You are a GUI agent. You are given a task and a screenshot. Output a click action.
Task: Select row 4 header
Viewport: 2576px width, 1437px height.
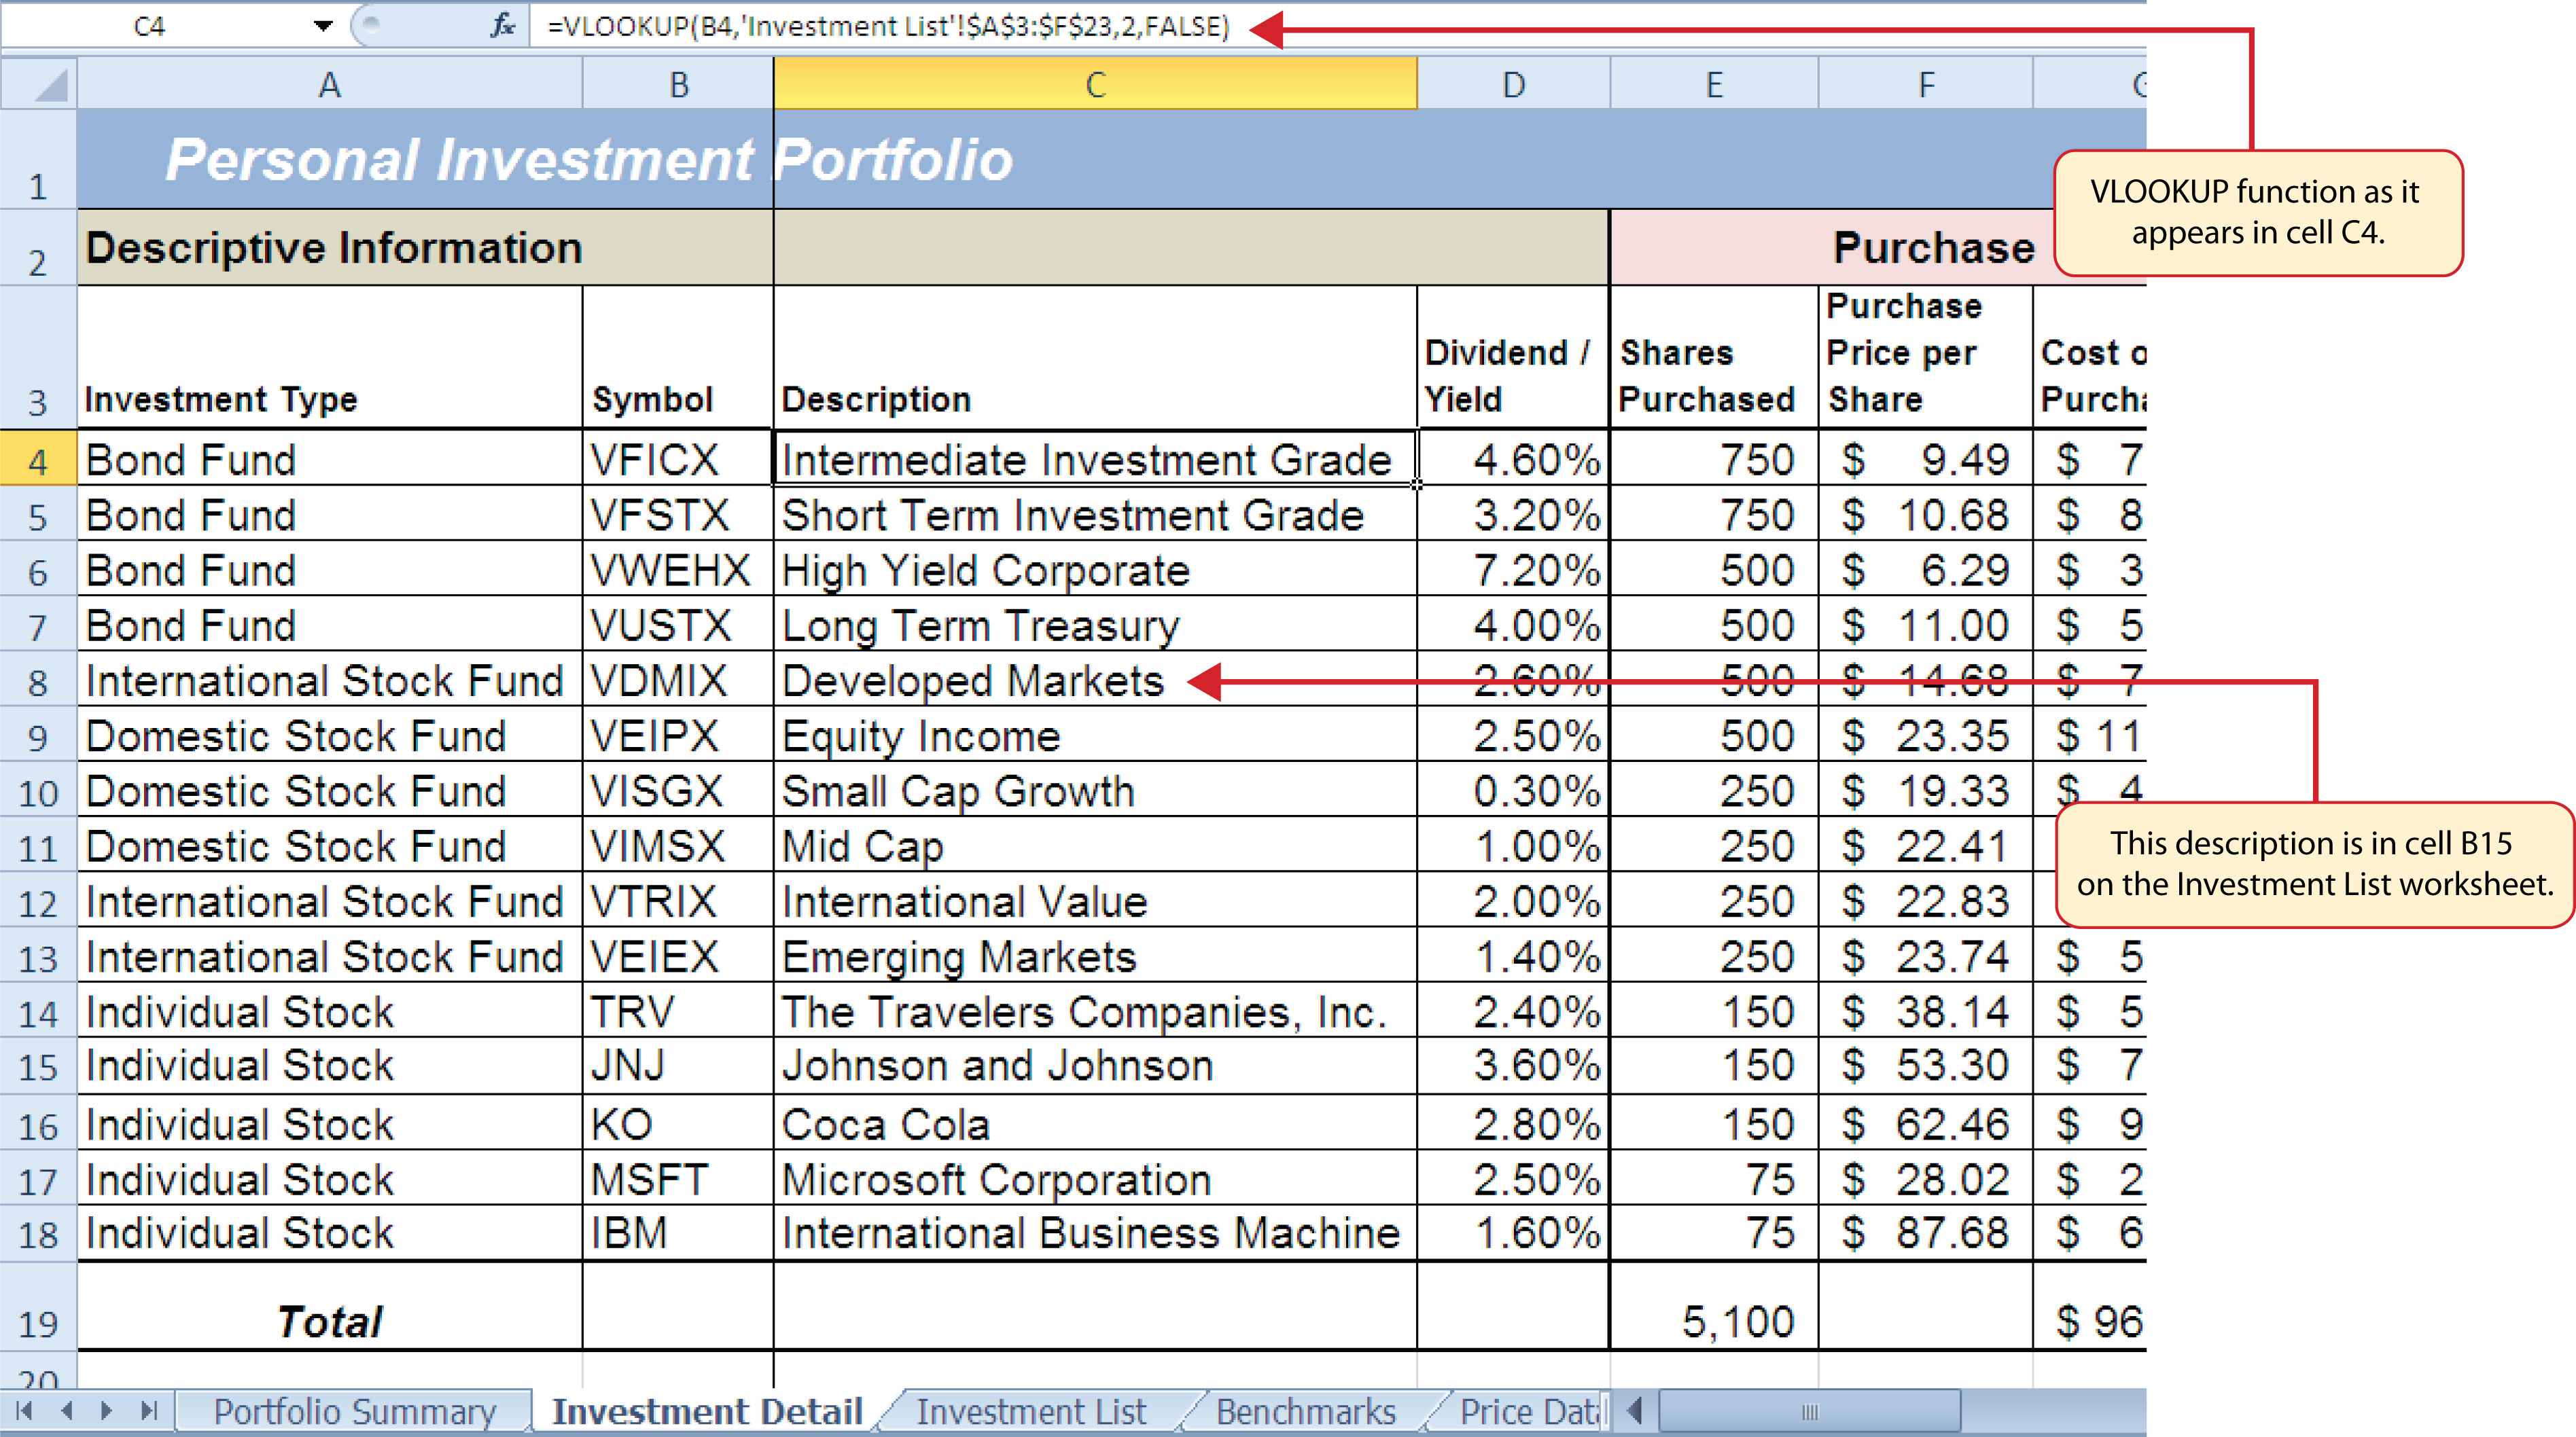pyautogui.click(x=38, y=460)
